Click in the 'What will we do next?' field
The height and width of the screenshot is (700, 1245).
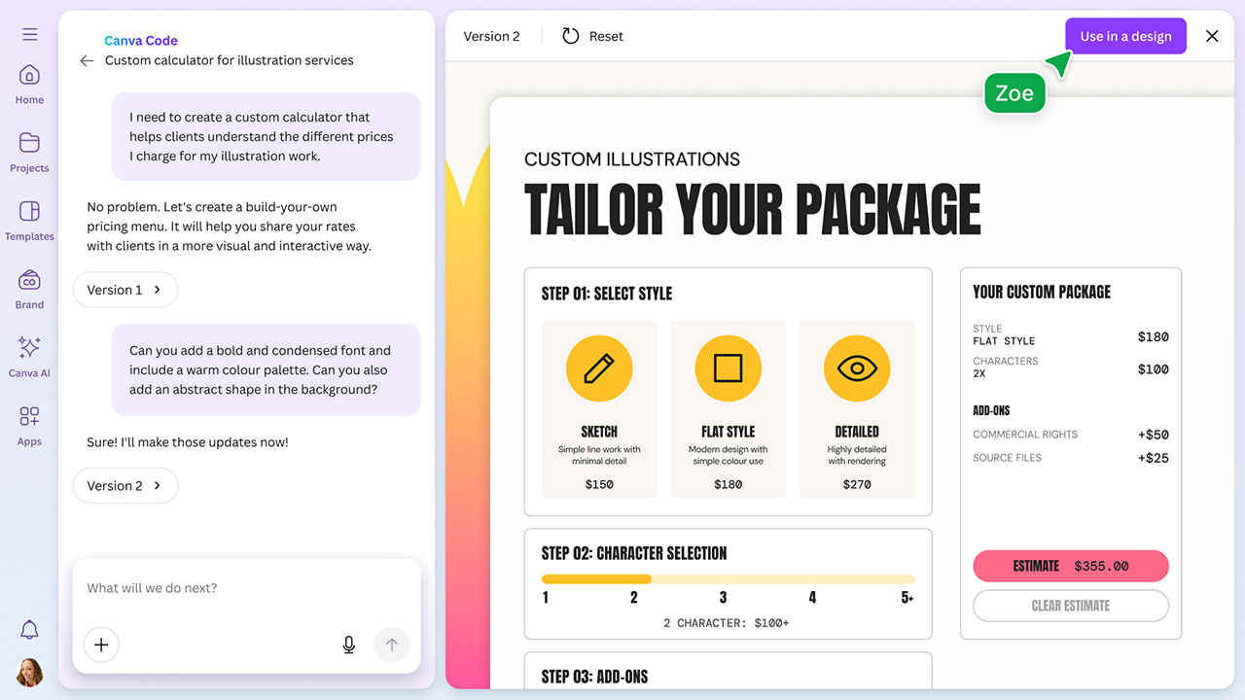coord(246,588)
